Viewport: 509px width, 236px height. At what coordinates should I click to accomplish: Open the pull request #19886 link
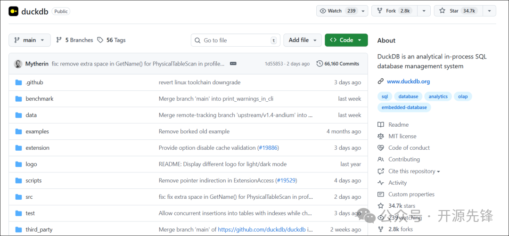tap(268, 148)
